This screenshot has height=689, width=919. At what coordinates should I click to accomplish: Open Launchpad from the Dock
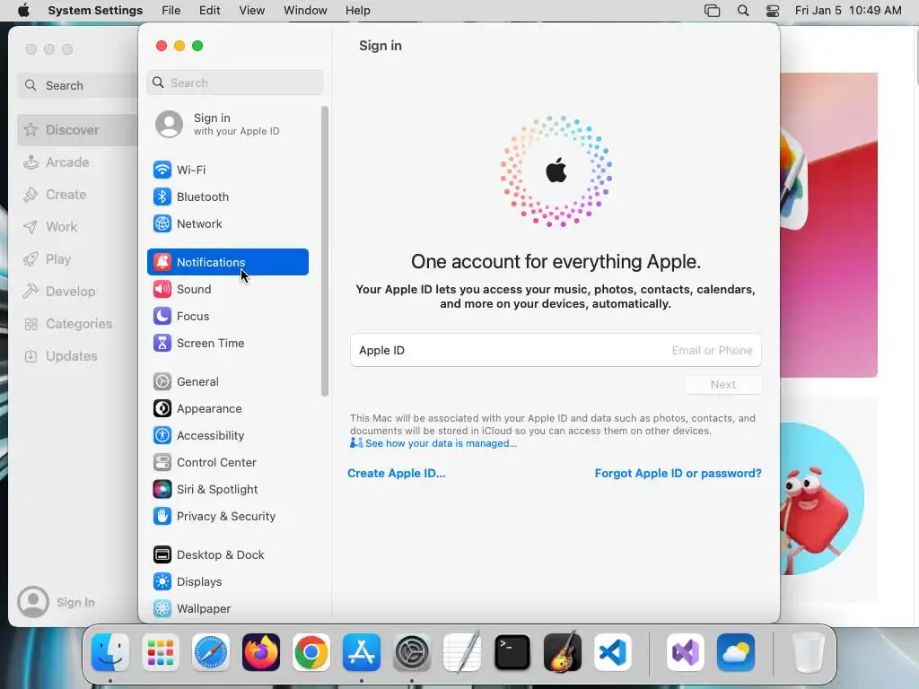161,652
